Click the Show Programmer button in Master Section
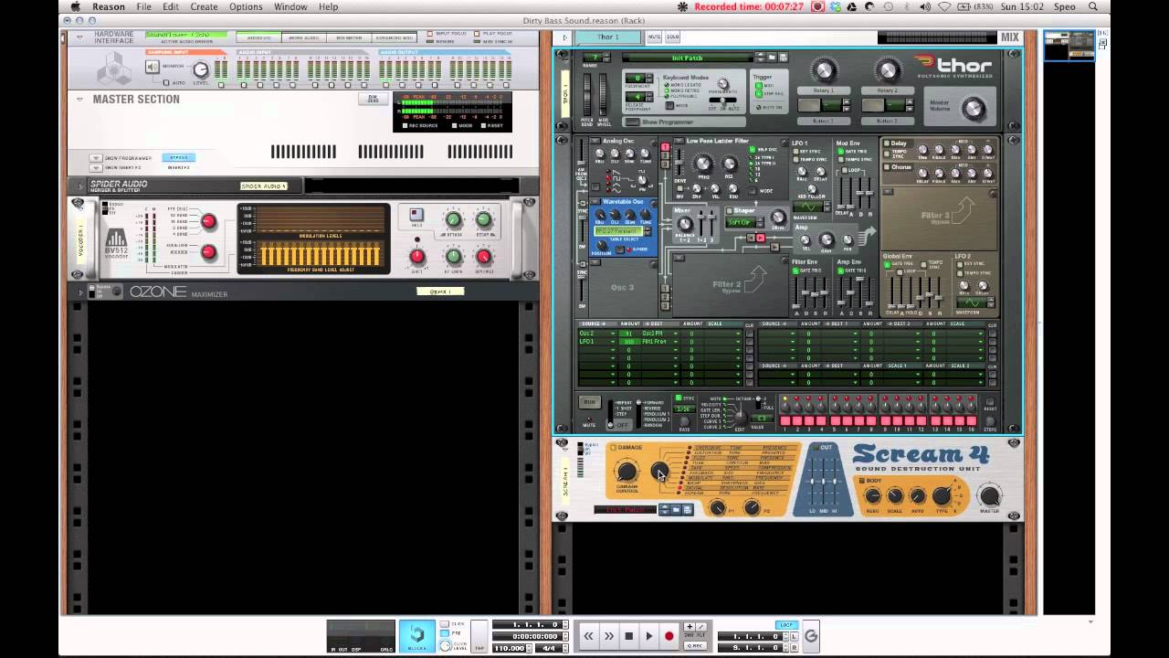Image resolution: width=1169 pixels, height=658 pixels. [x=96, y=158]
